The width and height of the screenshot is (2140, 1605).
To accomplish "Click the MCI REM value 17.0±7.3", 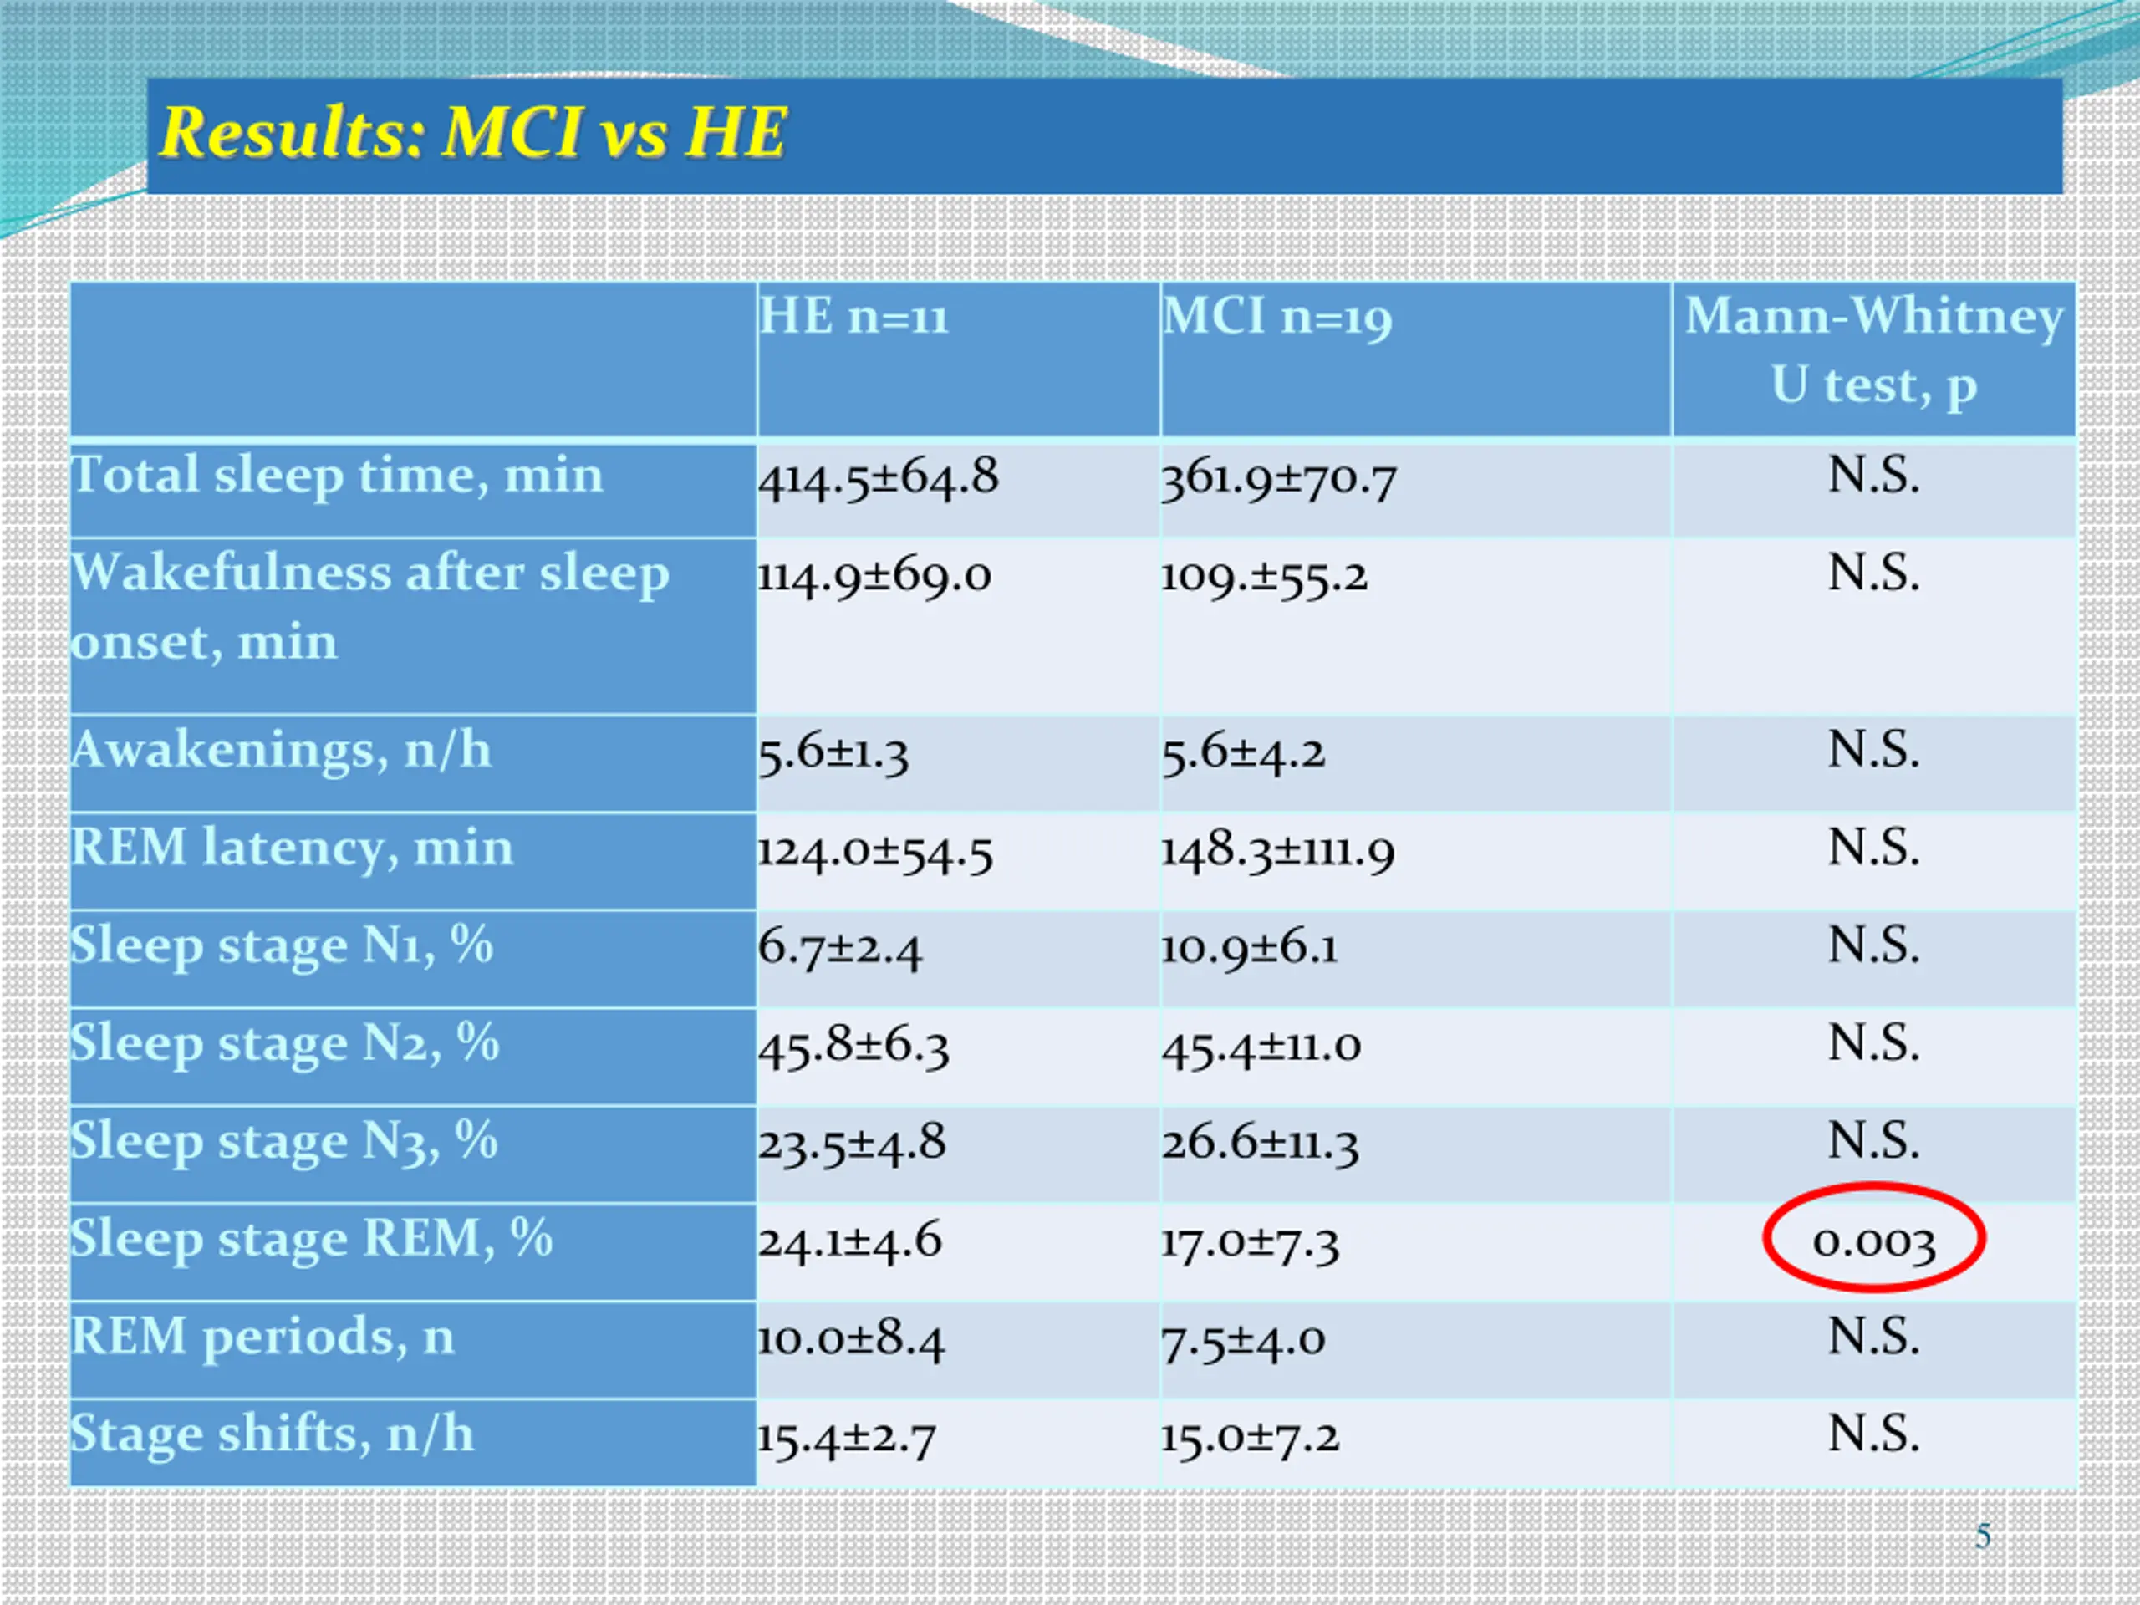I will coord(1251,1243).
